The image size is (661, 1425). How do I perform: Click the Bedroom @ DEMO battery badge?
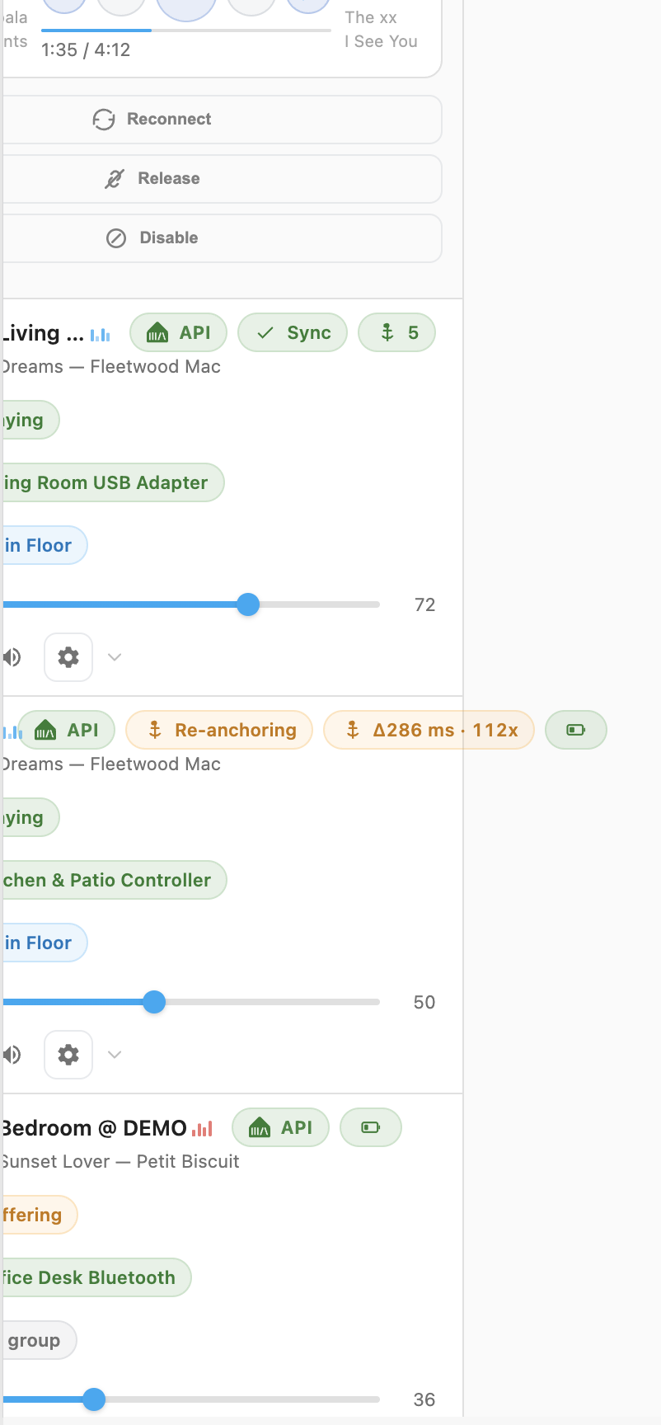click(371, 1128)
